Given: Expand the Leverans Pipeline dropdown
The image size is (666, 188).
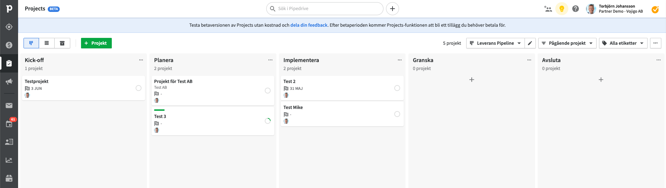Looking at the screenshot, I should coord(495,43).
